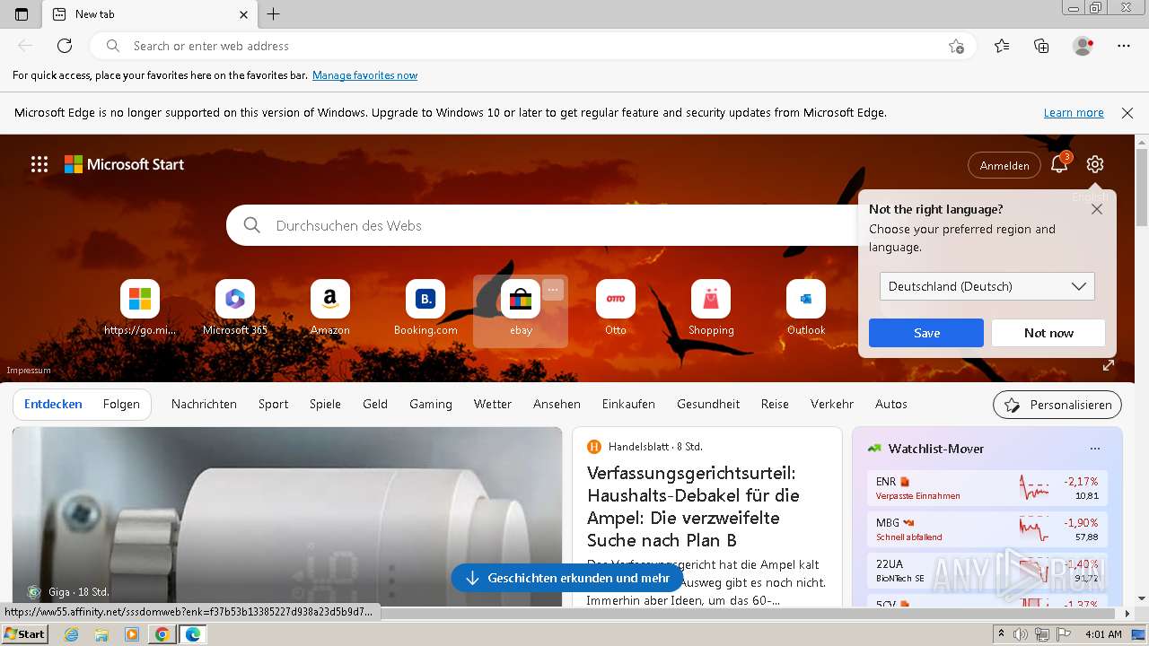Open the Geld feed tab
Screen dimensions: 1149x646
click(375, 404)
